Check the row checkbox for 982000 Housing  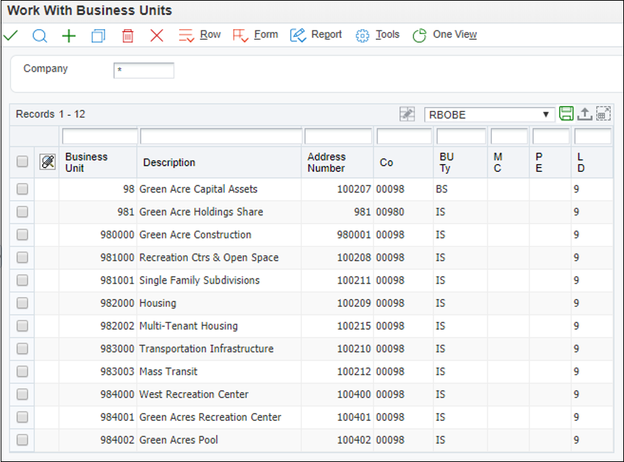21,303
